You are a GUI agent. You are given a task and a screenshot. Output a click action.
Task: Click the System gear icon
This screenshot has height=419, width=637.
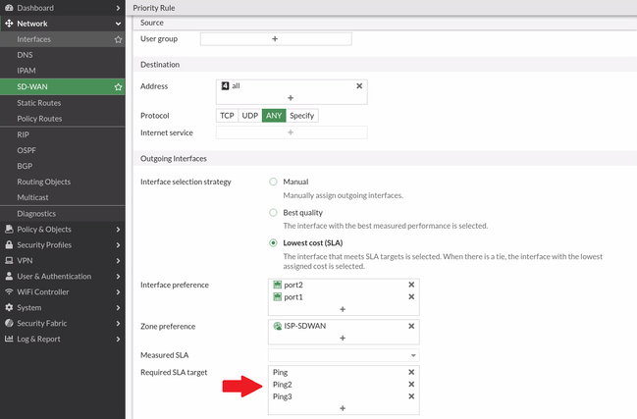tap(9, 307)
